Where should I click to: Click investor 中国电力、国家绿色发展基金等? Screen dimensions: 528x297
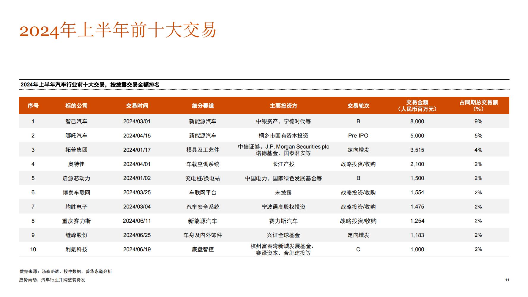point(283,178)
